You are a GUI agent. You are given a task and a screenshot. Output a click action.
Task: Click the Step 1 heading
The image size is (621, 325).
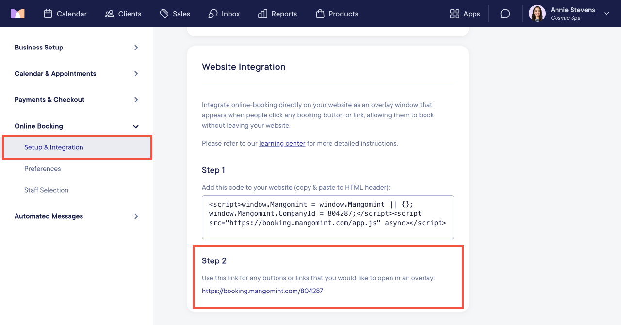pos(213,170)
